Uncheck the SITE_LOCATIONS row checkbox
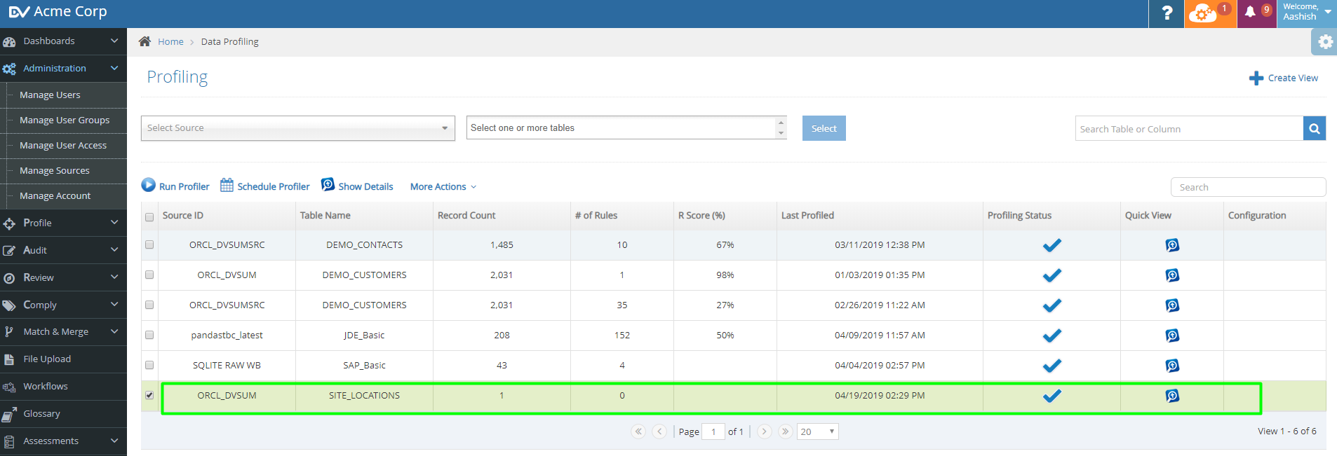Screen dimensions: 1337x456 click(149, 395)
